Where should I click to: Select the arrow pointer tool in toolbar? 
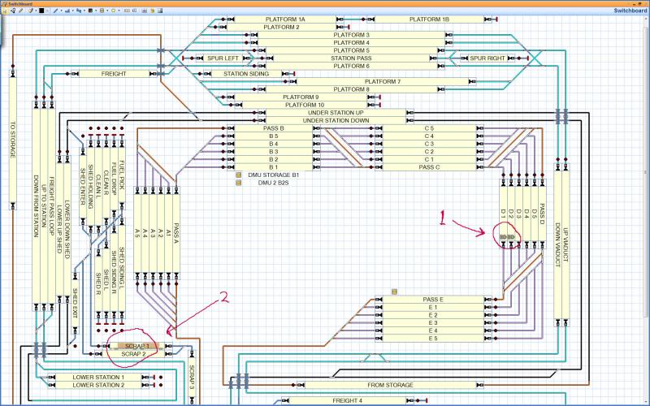pos(5,11)
